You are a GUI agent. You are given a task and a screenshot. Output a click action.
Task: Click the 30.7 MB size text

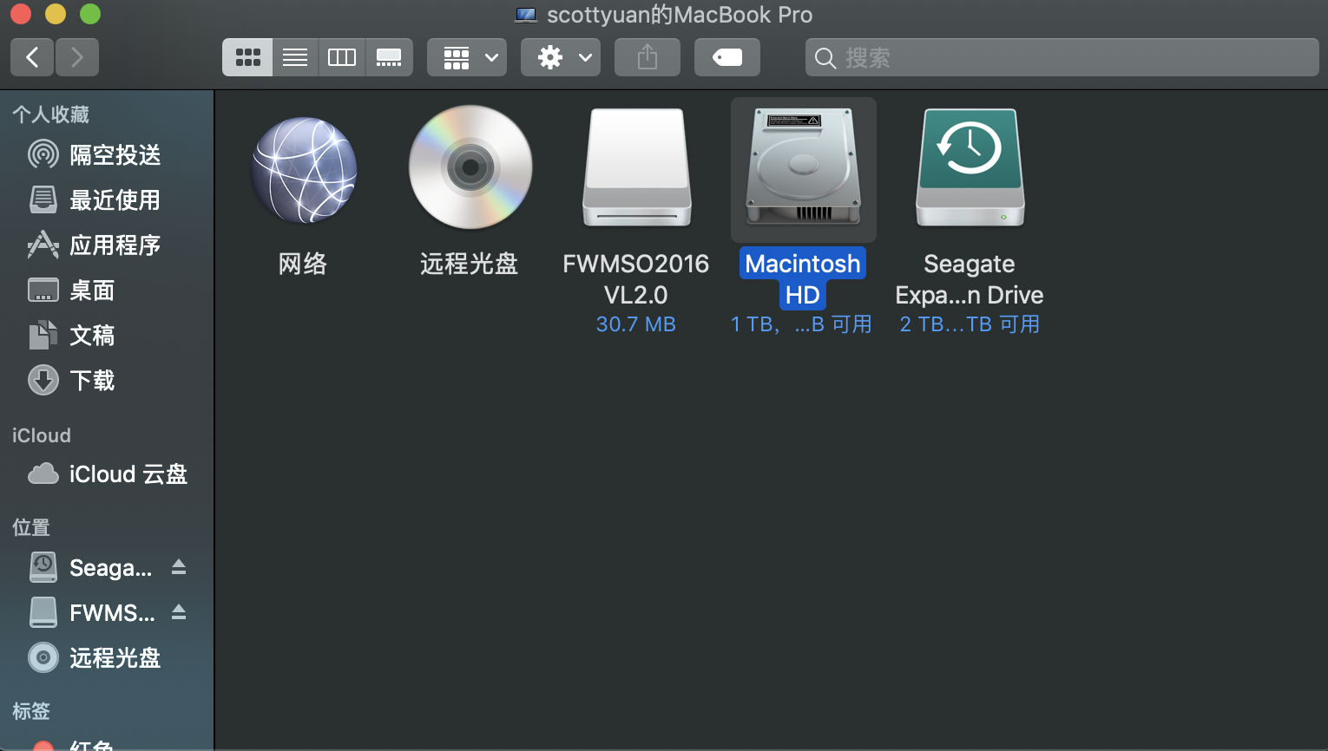pos(636,324)
